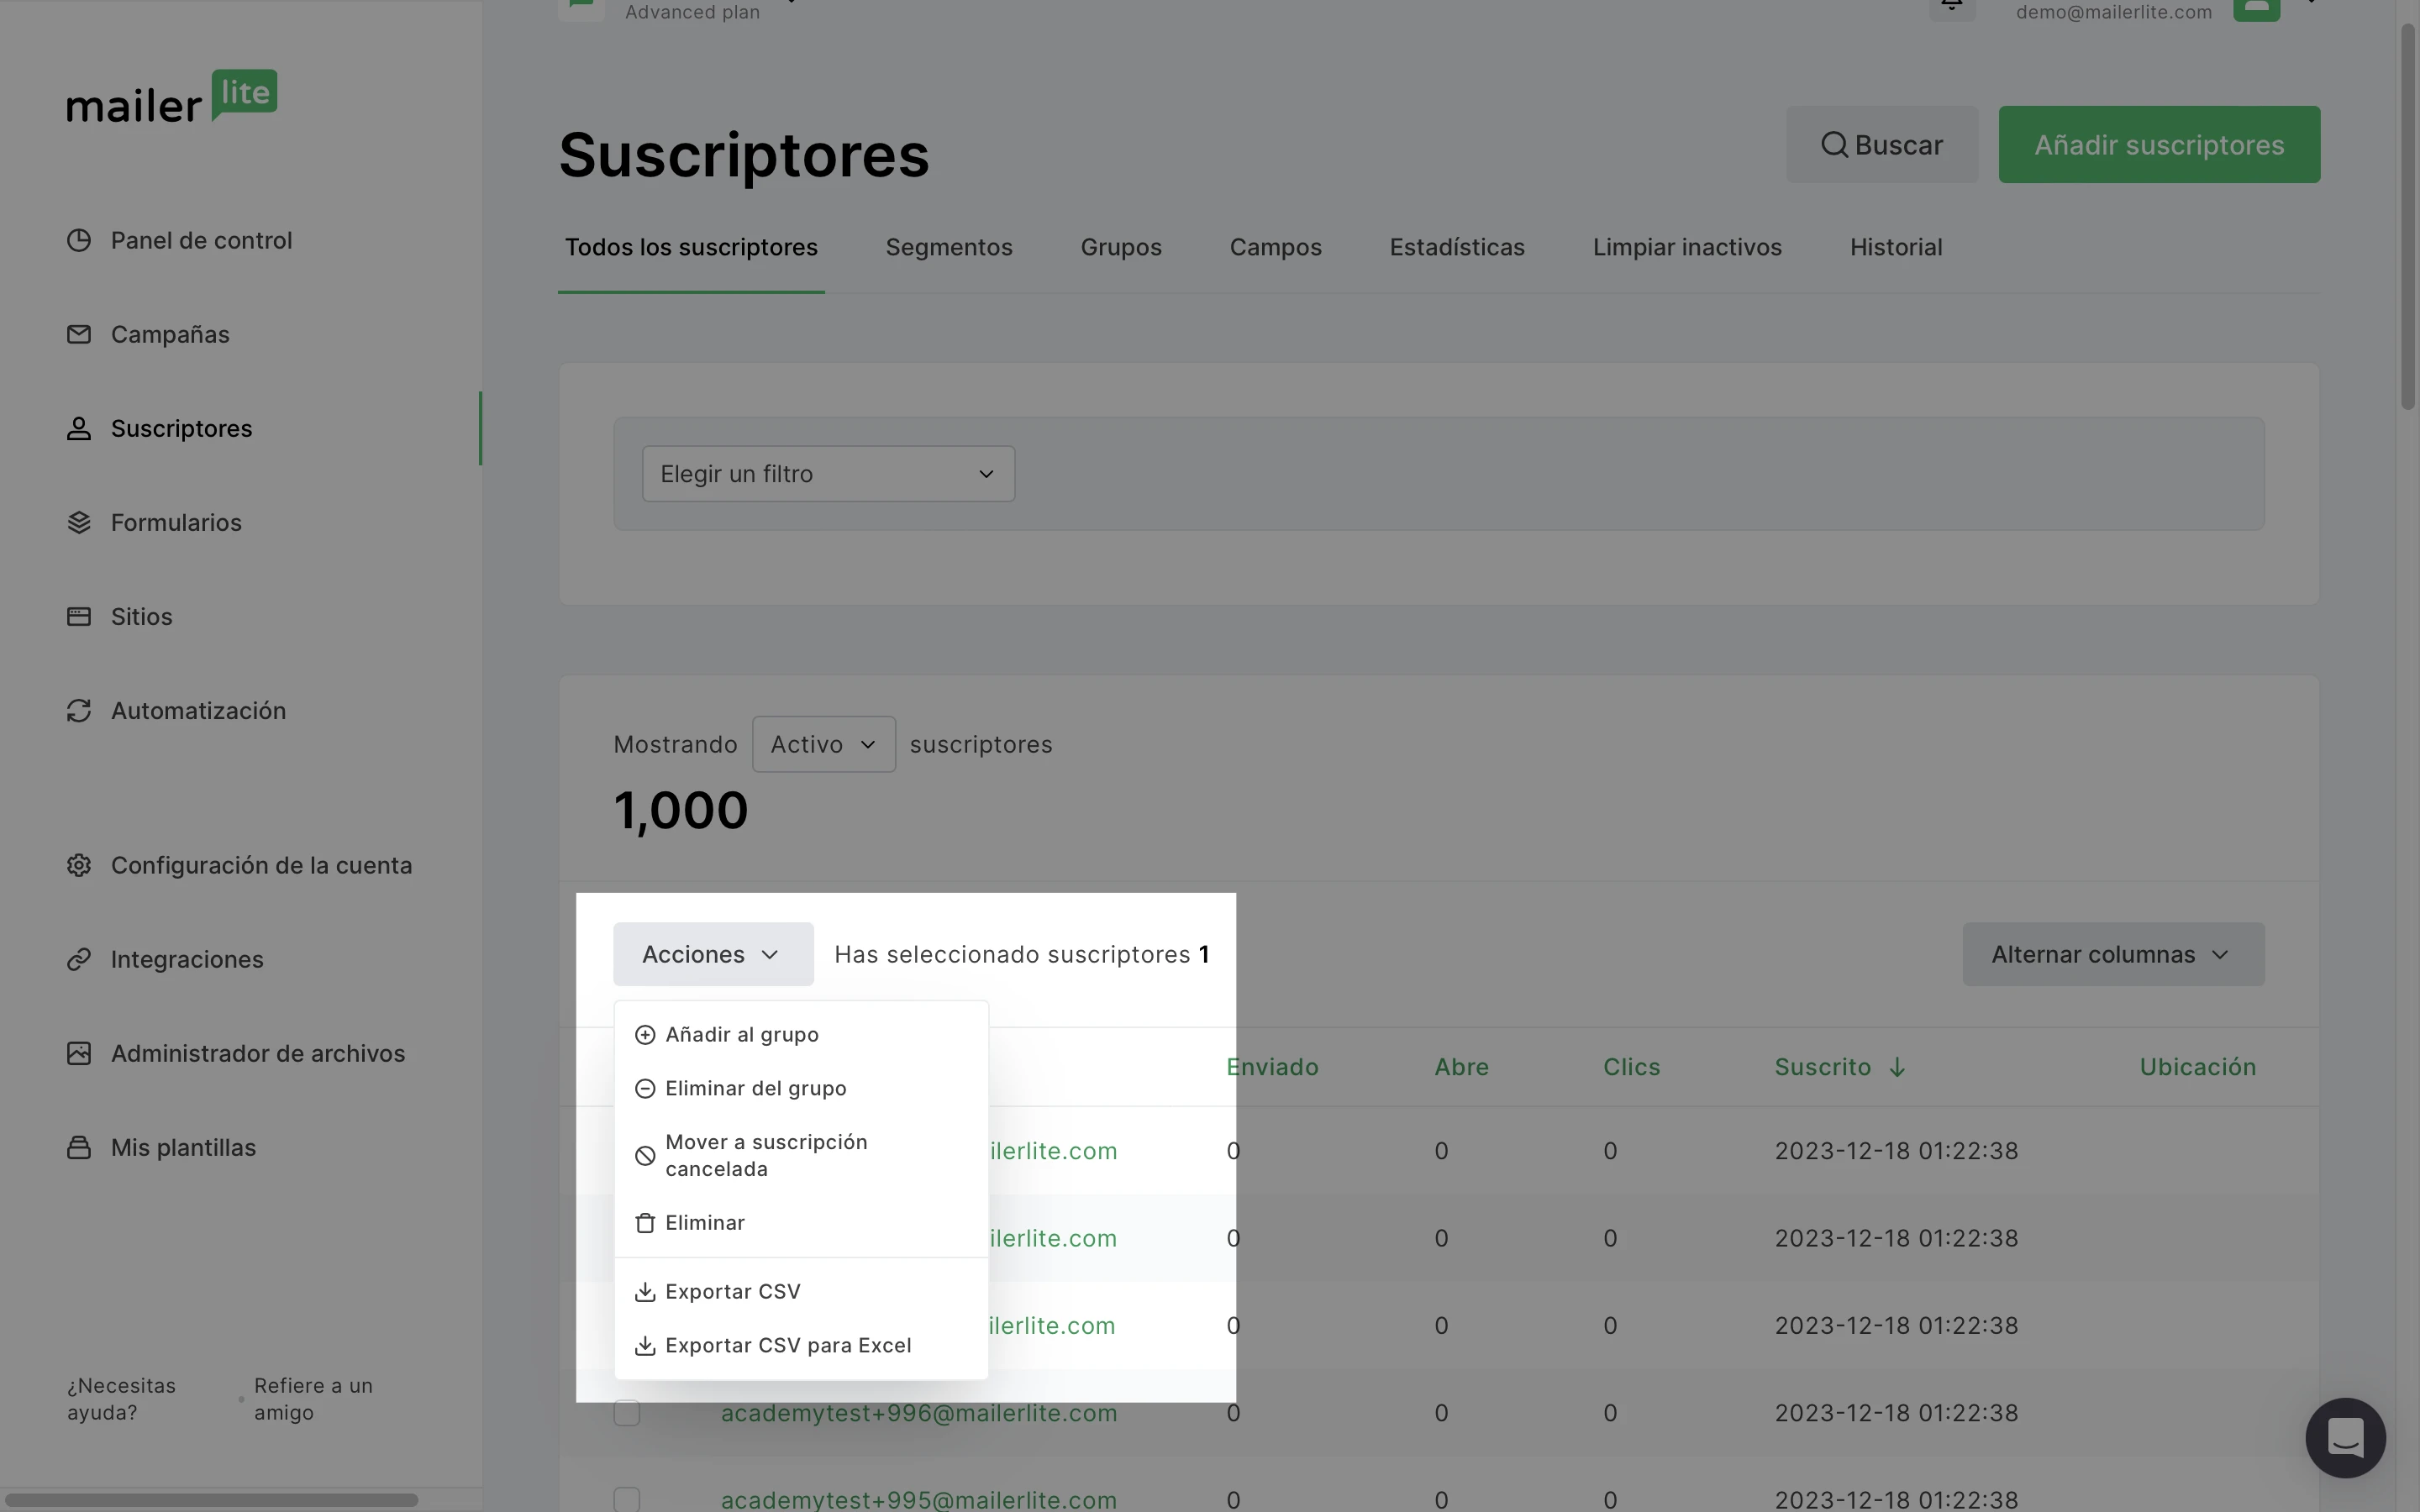Click the ban icon beside Mover a suscripción cancelada
This screenshot has width=2420, height=1512.
point(645,1156)
